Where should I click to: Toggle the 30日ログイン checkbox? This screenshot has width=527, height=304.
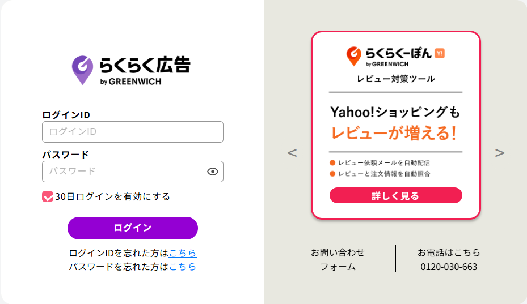[48, 196]
